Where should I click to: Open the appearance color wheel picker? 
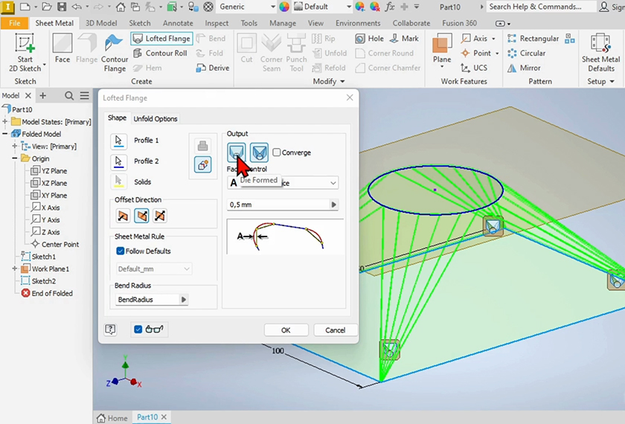pyautogui.click(x=283, y=7)
